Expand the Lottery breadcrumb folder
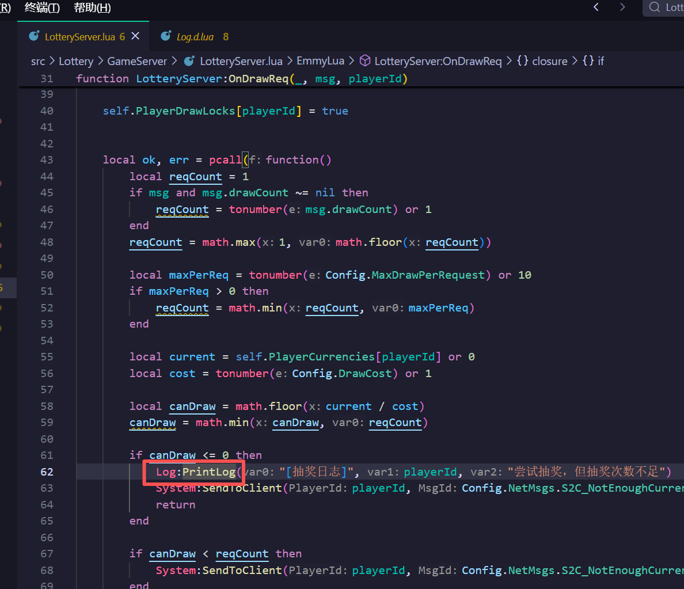 click(75, 61)
